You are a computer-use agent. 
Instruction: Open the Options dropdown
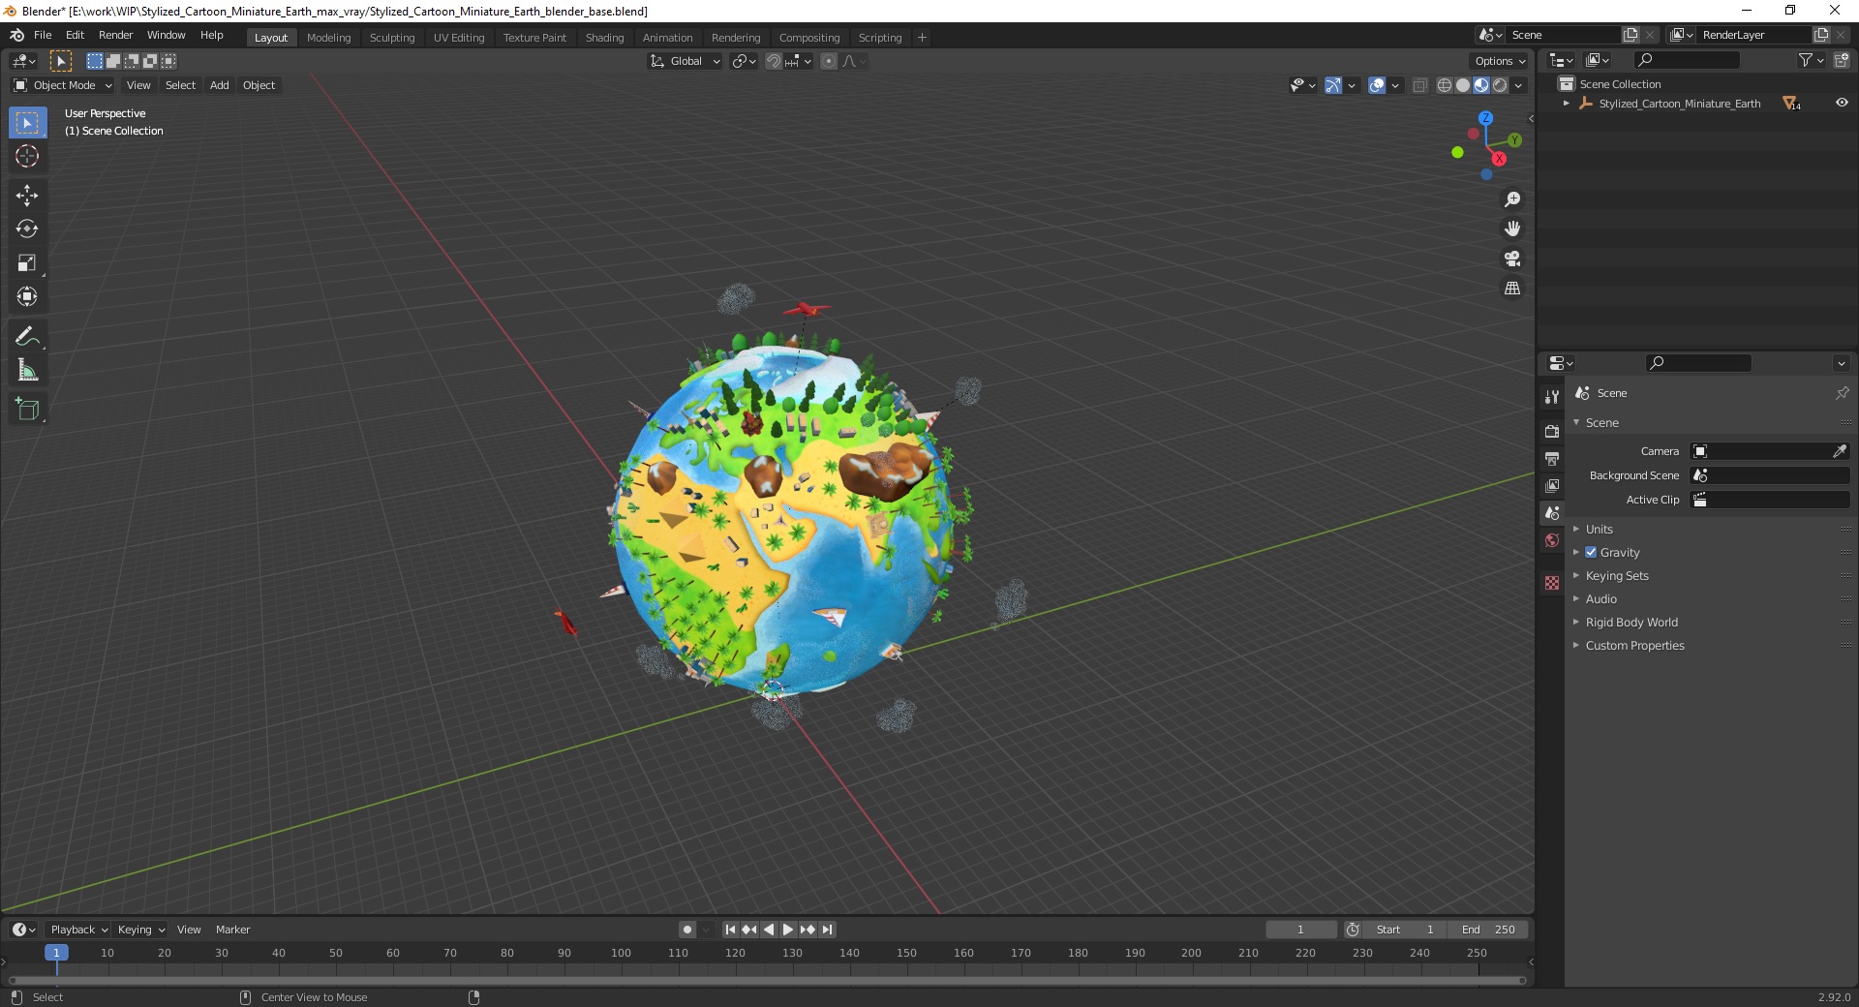pos(1499,61)
